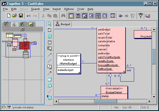Toggle the editor pane button with letter A
The width and height of the screenshot is (159, 111).
coord(91,16)
